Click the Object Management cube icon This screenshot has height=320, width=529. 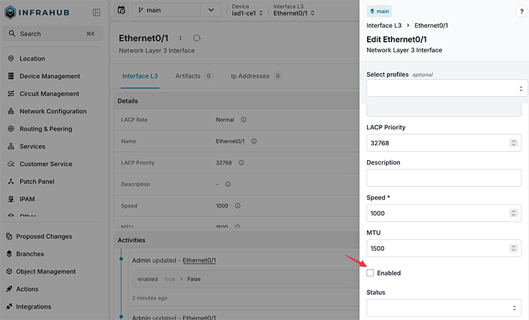tap(9, 271)
